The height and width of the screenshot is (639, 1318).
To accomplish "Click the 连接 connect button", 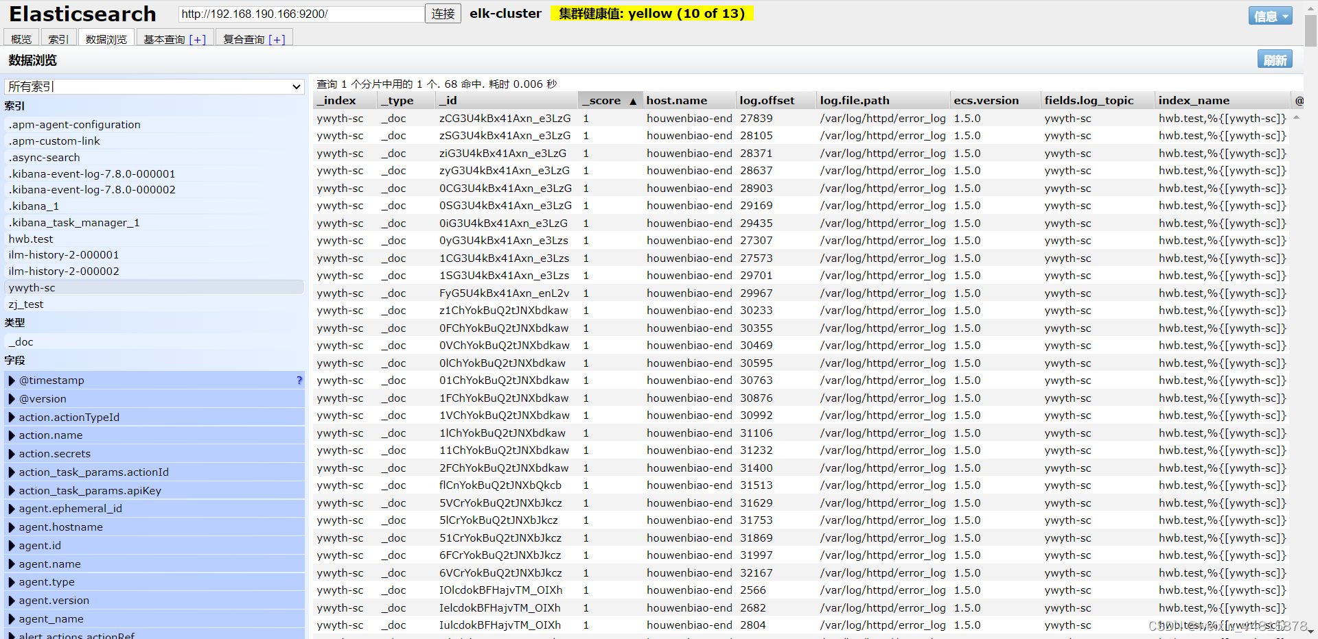I will (443, 14).
